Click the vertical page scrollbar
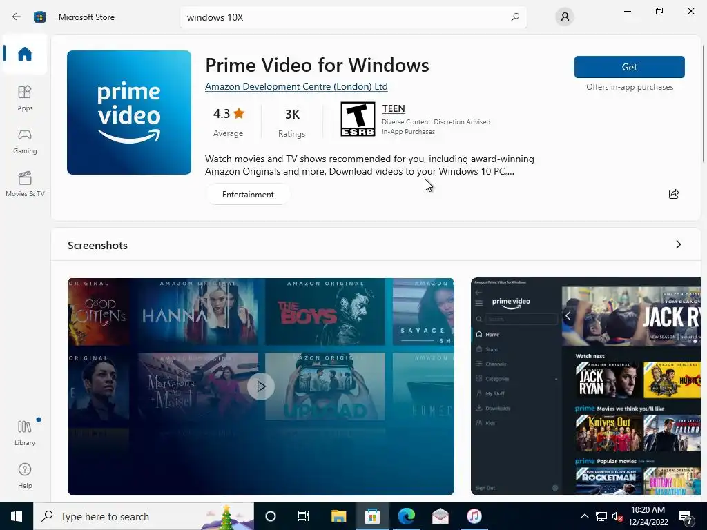Viewport: 707px width, 530px height. pyautogui.click(x=704, y=104)
